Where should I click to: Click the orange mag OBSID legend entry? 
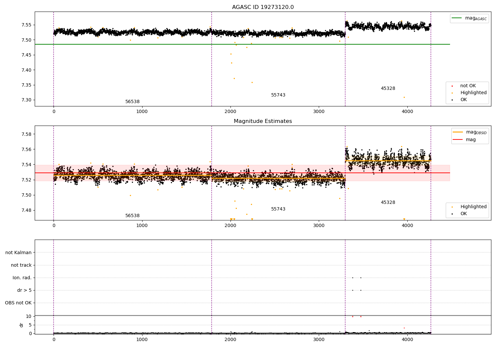point(470,132)
